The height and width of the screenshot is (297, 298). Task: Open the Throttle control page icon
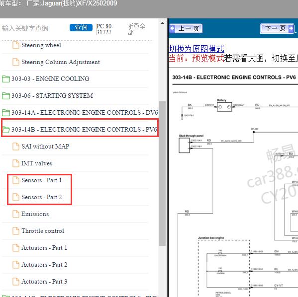pyautogui.click(x=16, y=231)
